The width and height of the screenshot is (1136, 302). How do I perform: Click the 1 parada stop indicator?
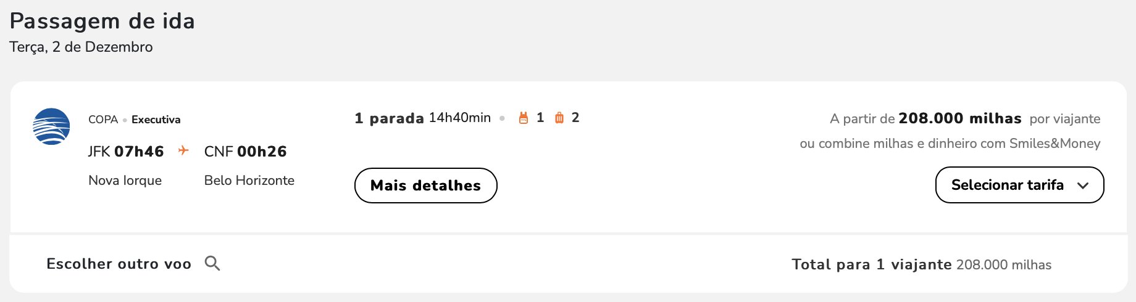pos(389,118)
